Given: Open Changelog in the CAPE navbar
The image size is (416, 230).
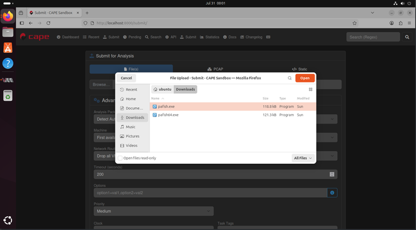Looking at the screenshot, I should [x=251, y=37].
